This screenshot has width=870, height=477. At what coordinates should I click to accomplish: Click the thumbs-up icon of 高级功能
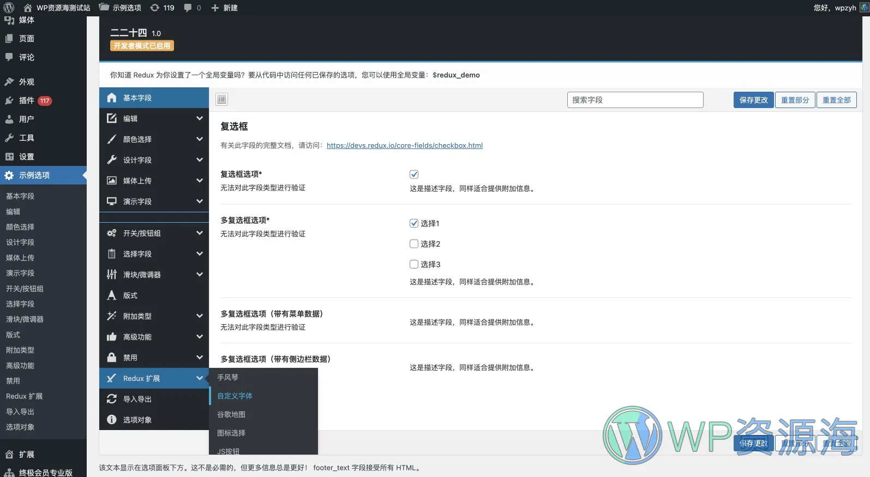pos(112,337)
